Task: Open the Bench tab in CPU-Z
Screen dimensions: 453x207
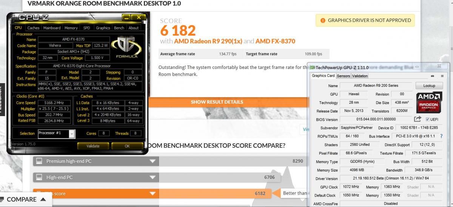Action: pos(119,28)
